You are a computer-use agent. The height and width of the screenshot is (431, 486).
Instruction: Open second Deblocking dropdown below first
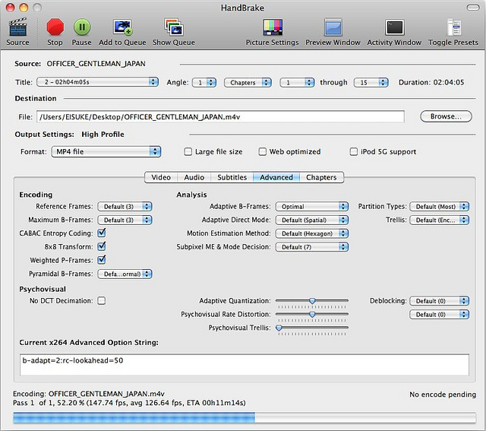pyautogui.click(x=439, y=315)
